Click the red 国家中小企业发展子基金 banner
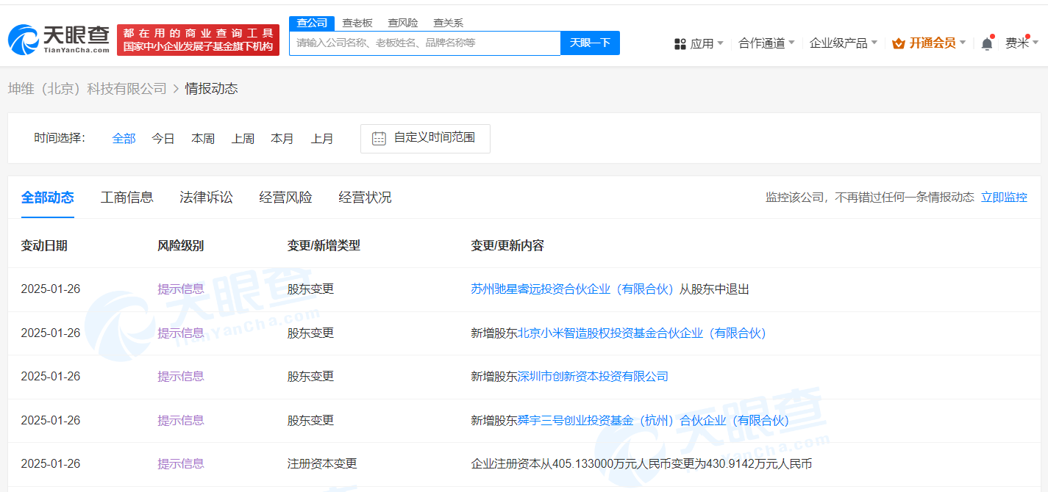The height and width of the screenshot is (492, 1048). 198,40
